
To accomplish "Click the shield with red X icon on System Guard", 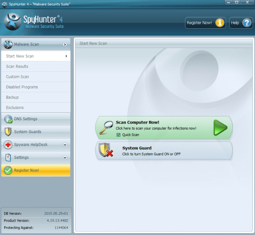I will click(x=106, y=150).
